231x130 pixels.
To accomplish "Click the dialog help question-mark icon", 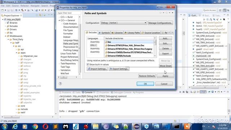I will [60, 83].
